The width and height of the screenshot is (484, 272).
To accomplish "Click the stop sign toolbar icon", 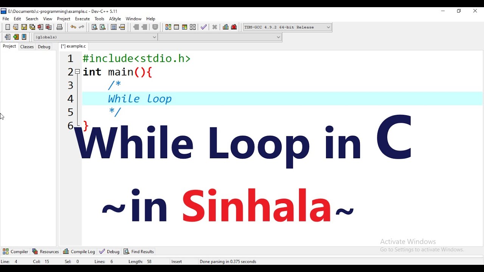I will pyautogui.click(x=155, y=27).
